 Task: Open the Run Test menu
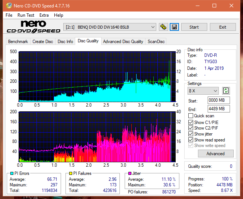click(26, 15)
